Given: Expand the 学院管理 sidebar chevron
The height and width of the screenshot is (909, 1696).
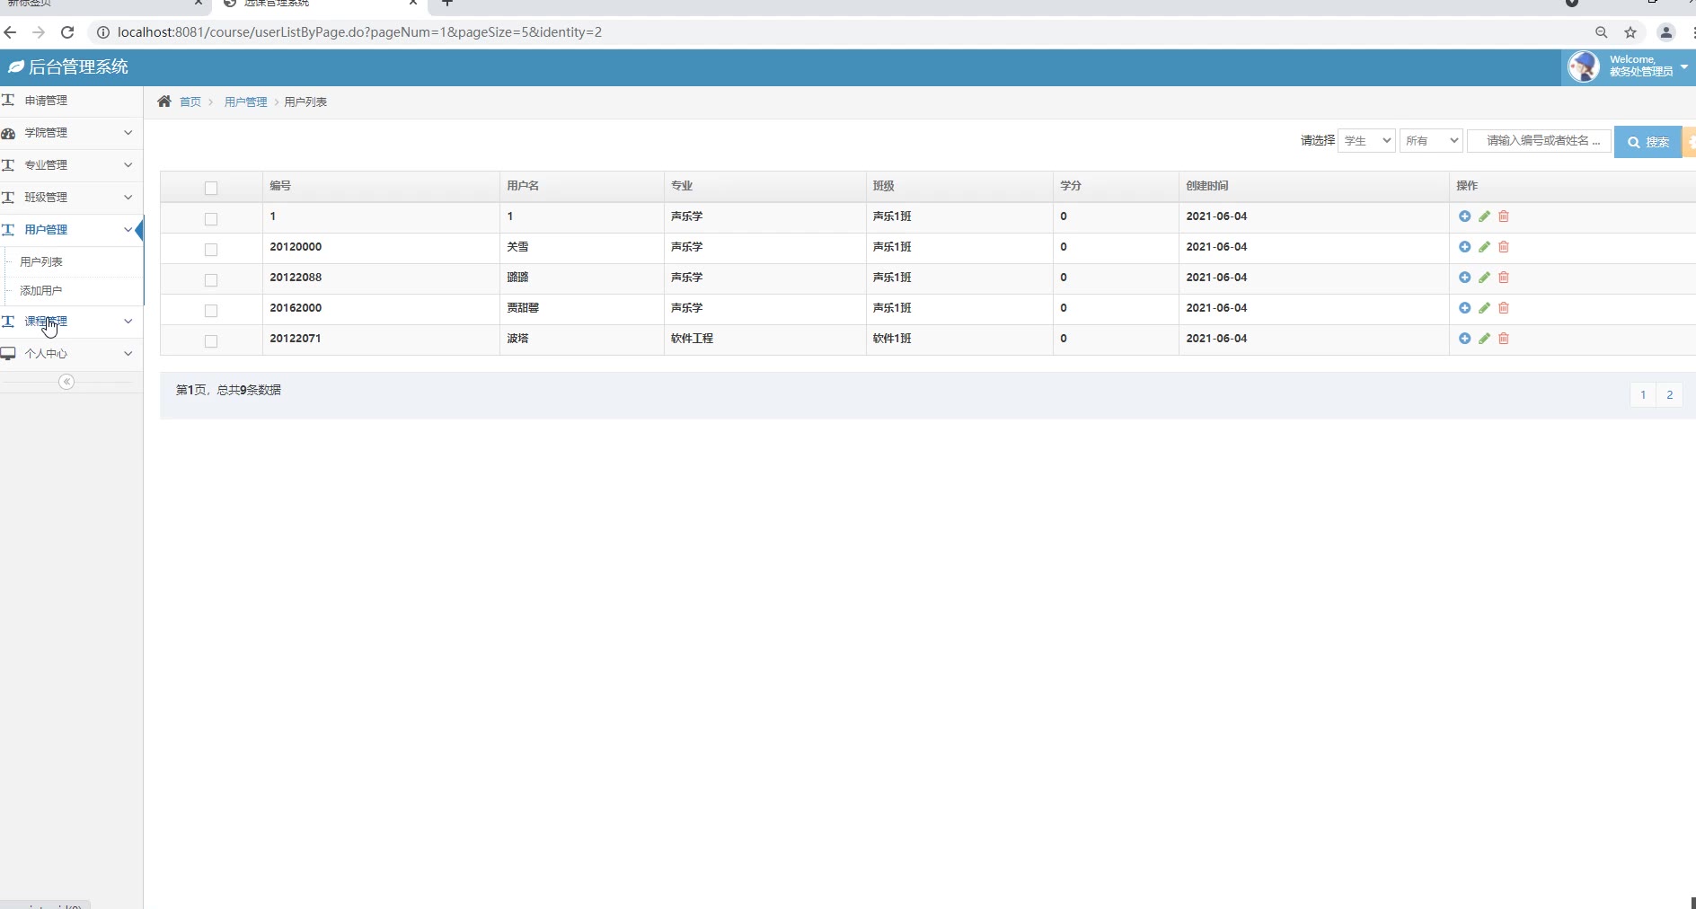Looking at the screenshot, I should 128,133.
